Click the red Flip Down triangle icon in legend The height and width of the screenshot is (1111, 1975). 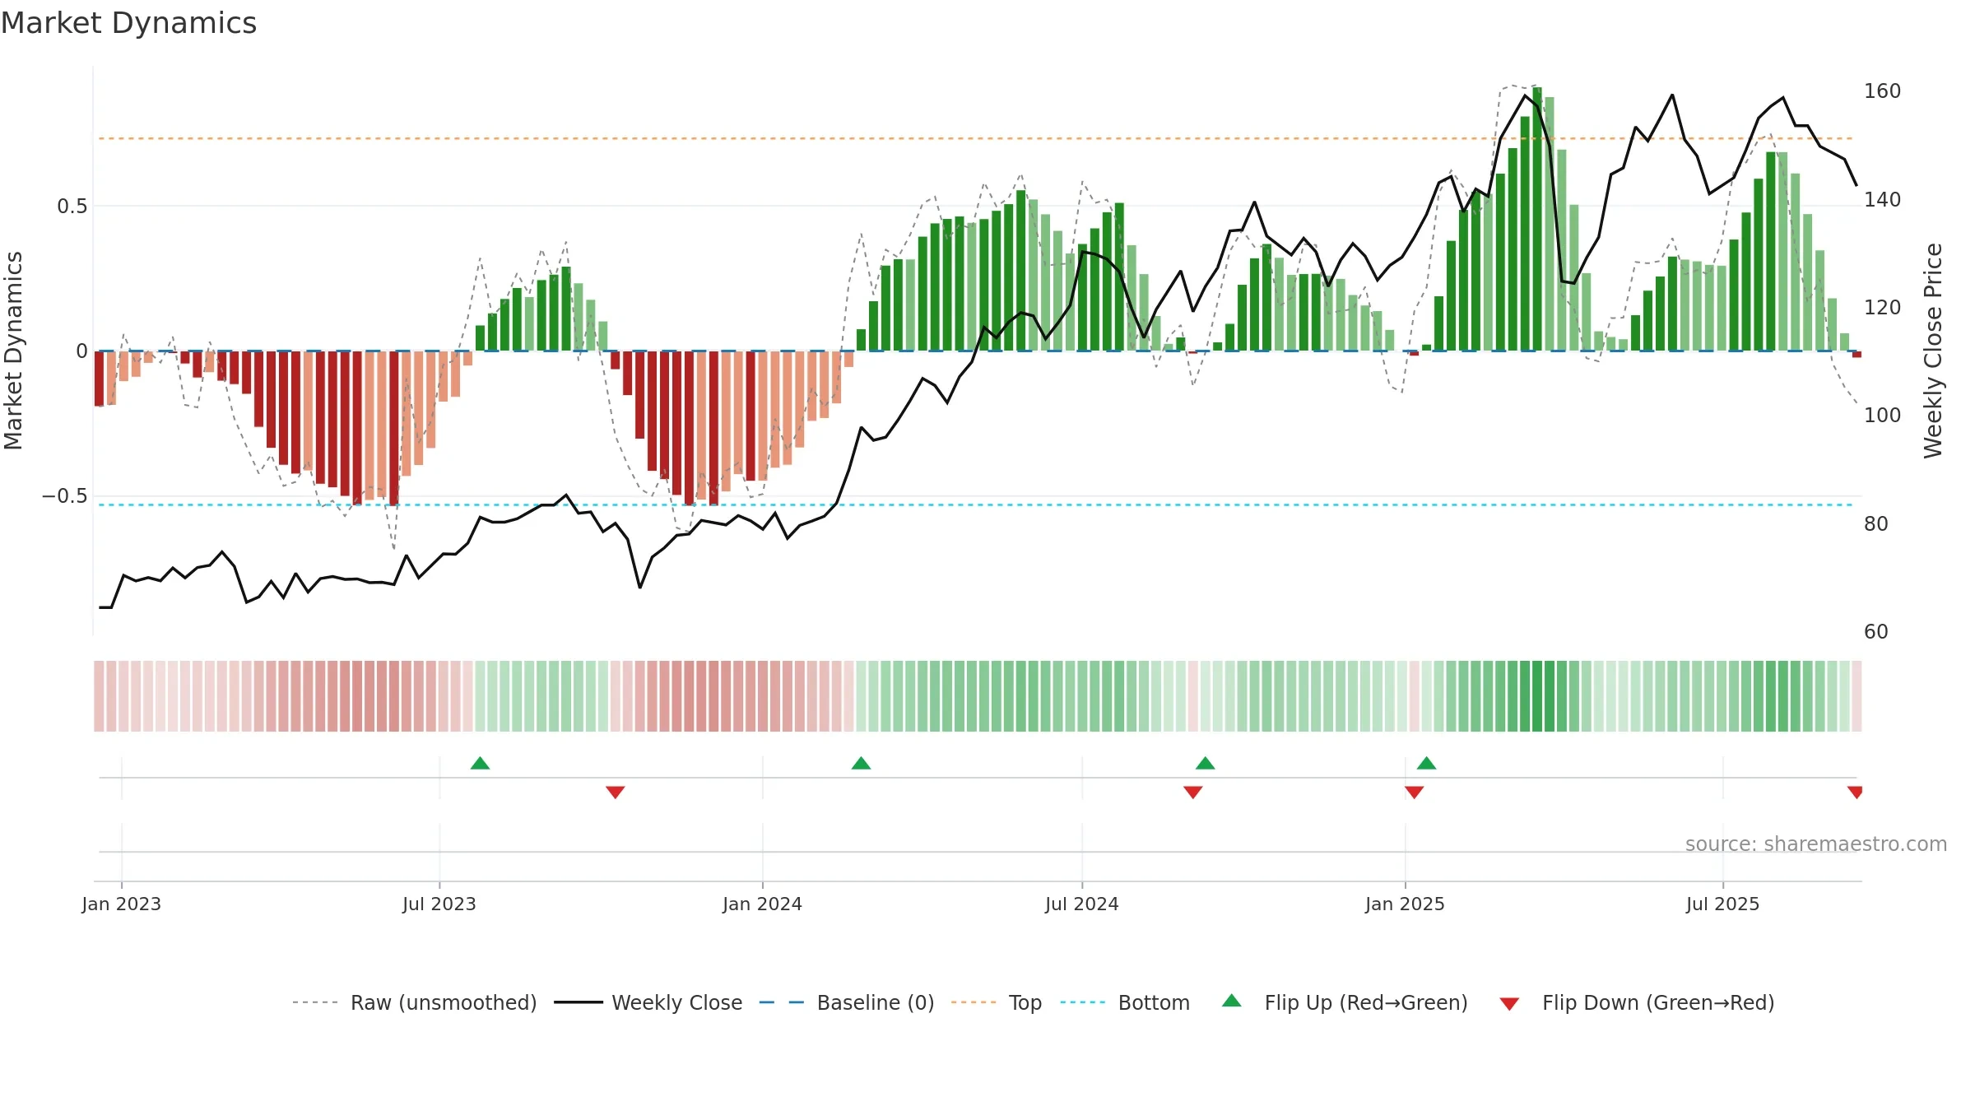click(x=1509, y=1004)
